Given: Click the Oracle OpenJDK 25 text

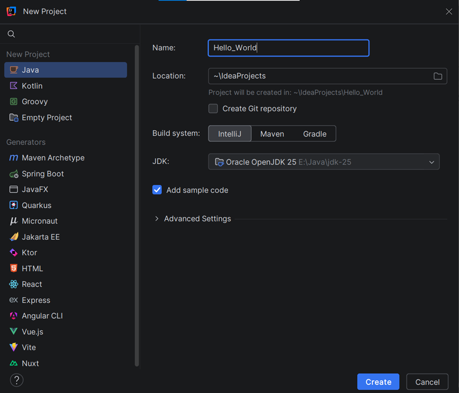Looking at the screenshot, I should click(261, 162).
